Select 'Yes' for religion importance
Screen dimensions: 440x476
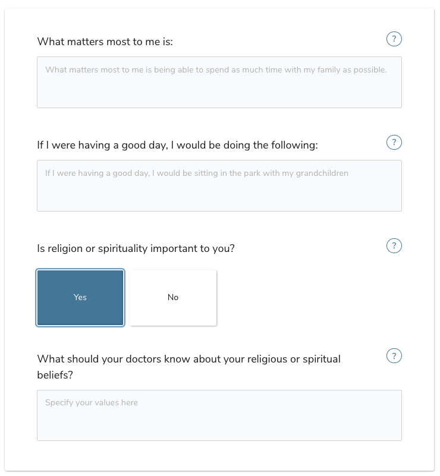[80, 297]
